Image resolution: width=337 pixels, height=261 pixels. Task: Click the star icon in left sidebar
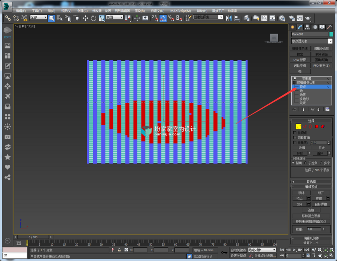(7, 157)
